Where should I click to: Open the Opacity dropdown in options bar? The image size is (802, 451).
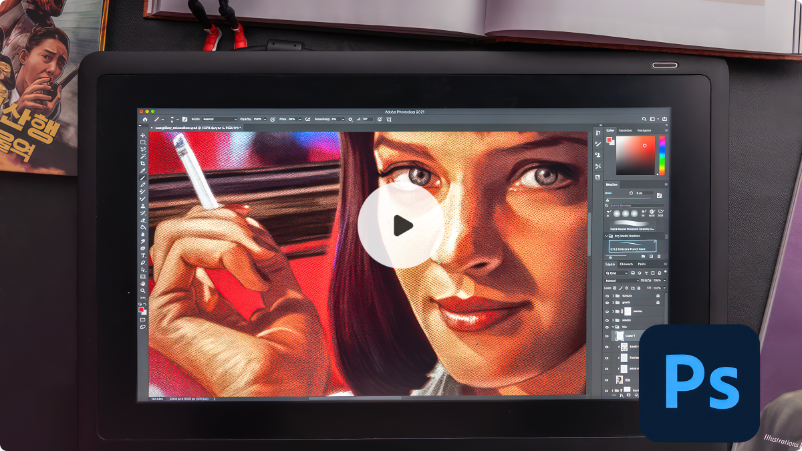265,119
